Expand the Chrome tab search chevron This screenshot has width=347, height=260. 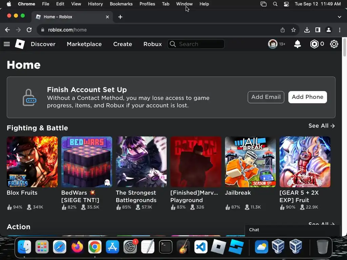click(340, 17)
